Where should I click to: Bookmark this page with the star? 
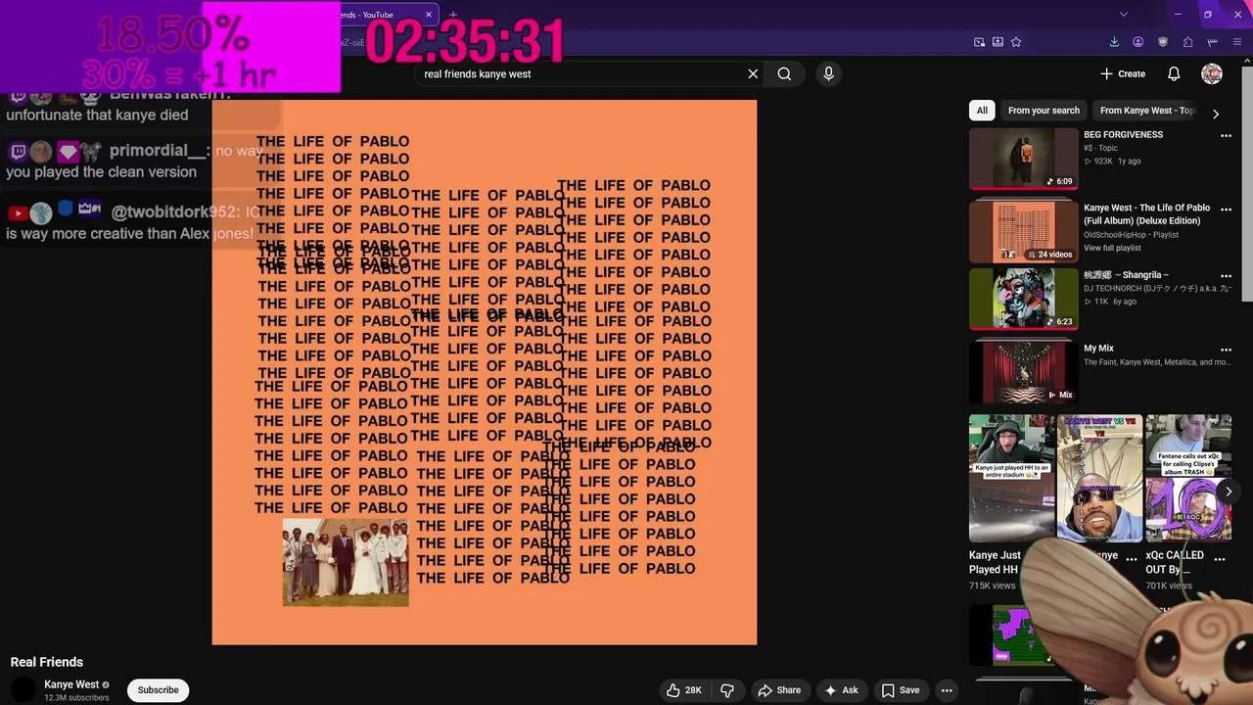pyautogui.click(x=1016, y=42)
